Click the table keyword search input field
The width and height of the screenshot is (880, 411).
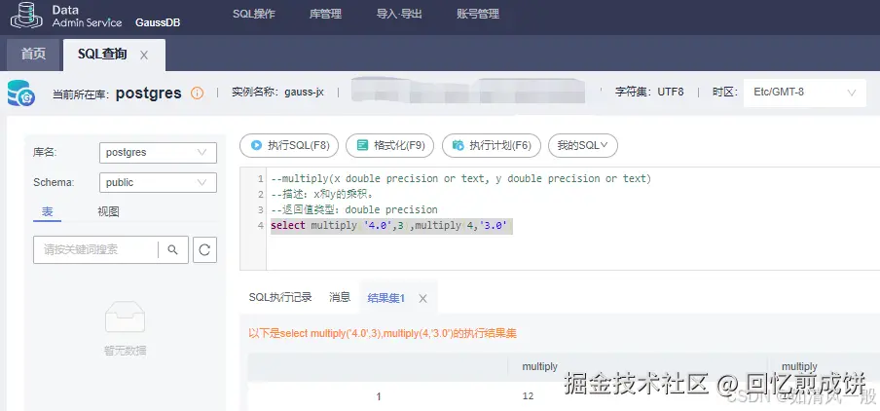[x=95, y=250]
